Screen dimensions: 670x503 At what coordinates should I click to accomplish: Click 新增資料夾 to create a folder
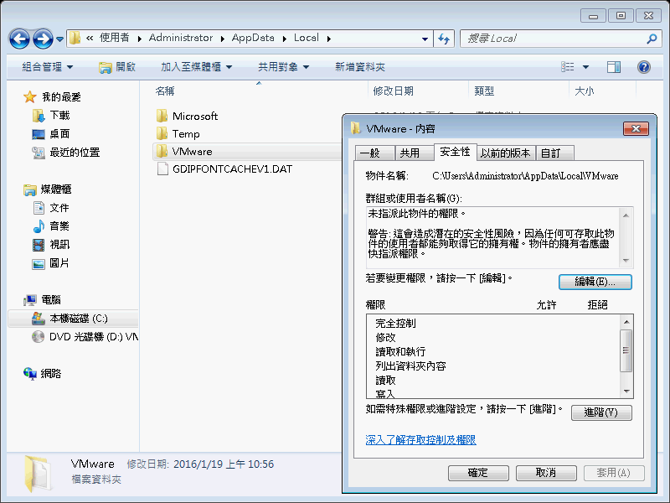(x=360, y=67)
